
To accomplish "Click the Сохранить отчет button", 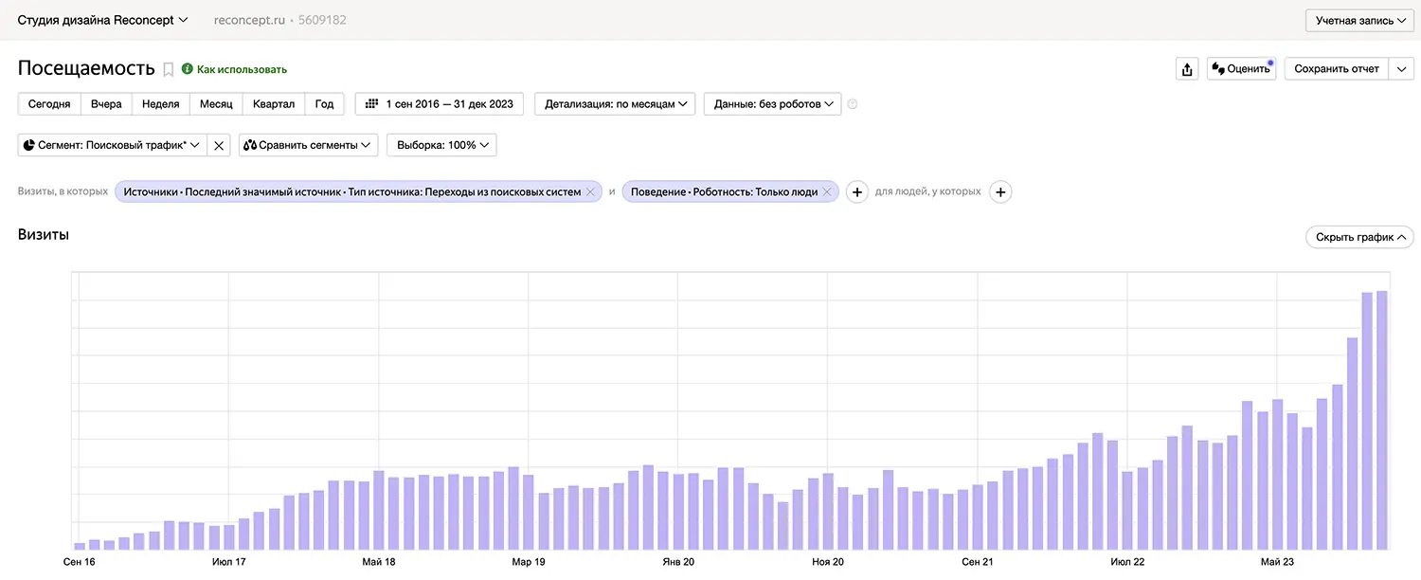I will (x=1337, y=68).
